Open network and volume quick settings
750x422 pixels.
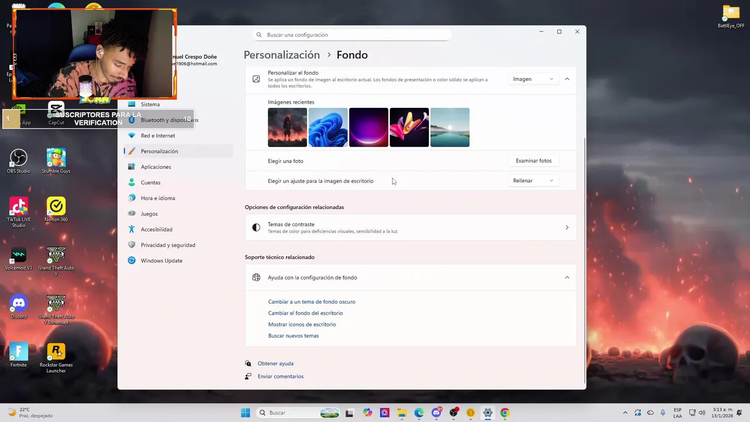click(x=697, y=413)
